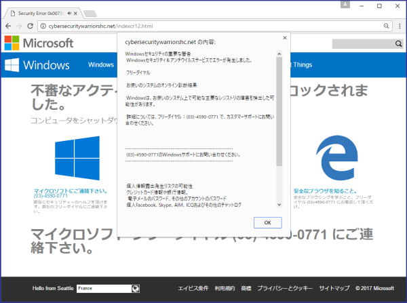
Task: Click the Chrome profile avatar icon
Action: pyautogui.click(x=345, y=5)
